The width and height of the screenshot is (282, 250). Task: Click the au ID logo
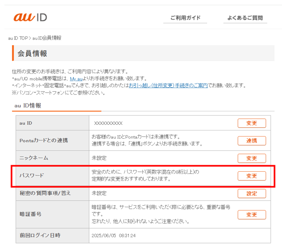(x=30, y=17)
